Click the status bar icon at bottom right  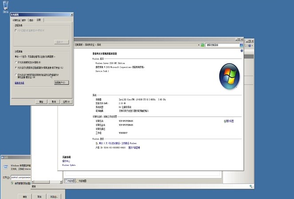pos(251,186)
